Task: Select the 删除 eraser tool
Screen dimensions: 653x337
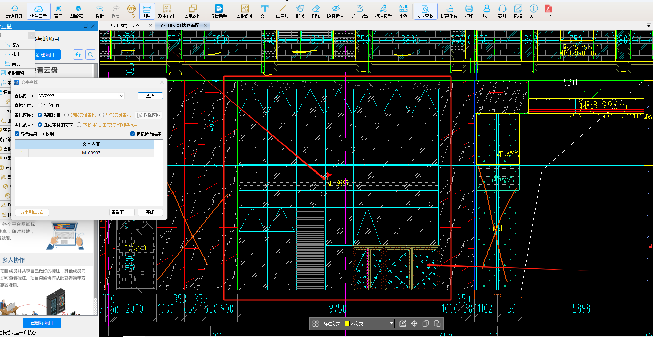Action: pyautogui.click(x=316, y=11)
